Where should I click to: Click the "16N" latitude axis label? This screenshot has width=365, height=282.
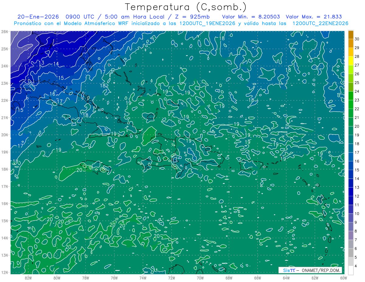click(4, 204)
